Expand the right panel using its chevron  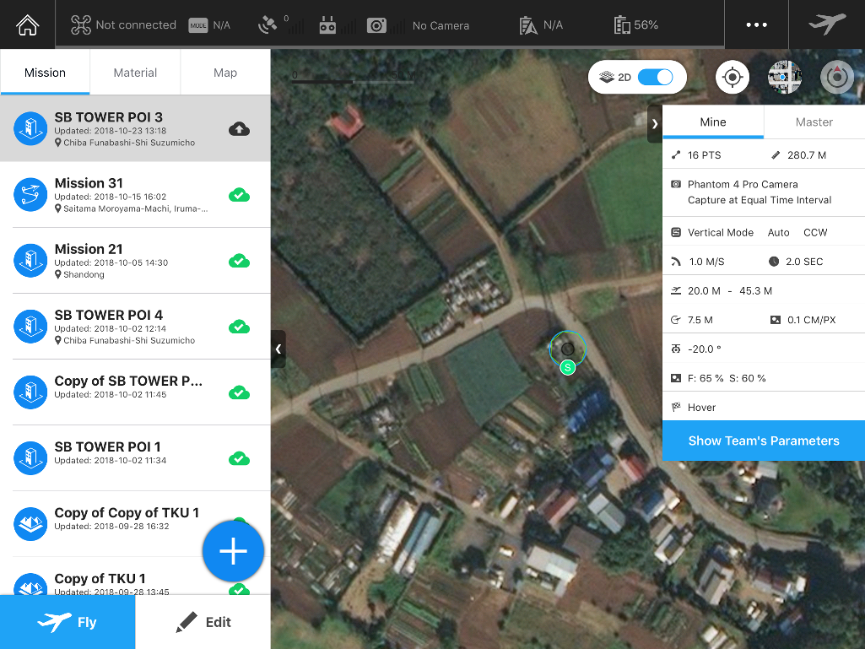point(654,123)
